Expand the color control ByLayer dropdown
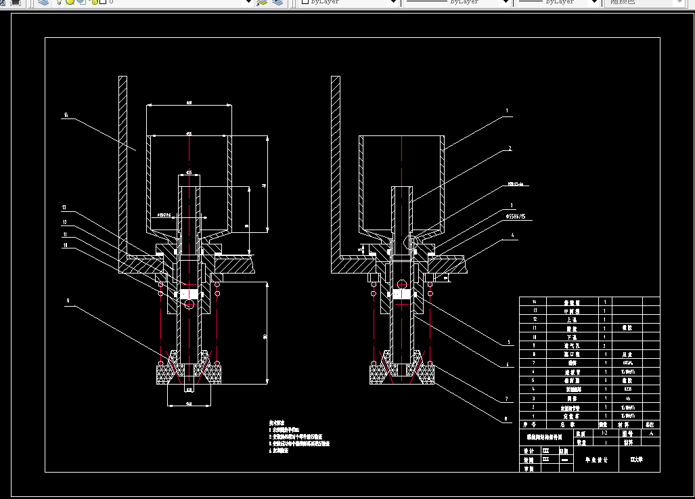The image size is (695, 499). [x=393, y=2]
